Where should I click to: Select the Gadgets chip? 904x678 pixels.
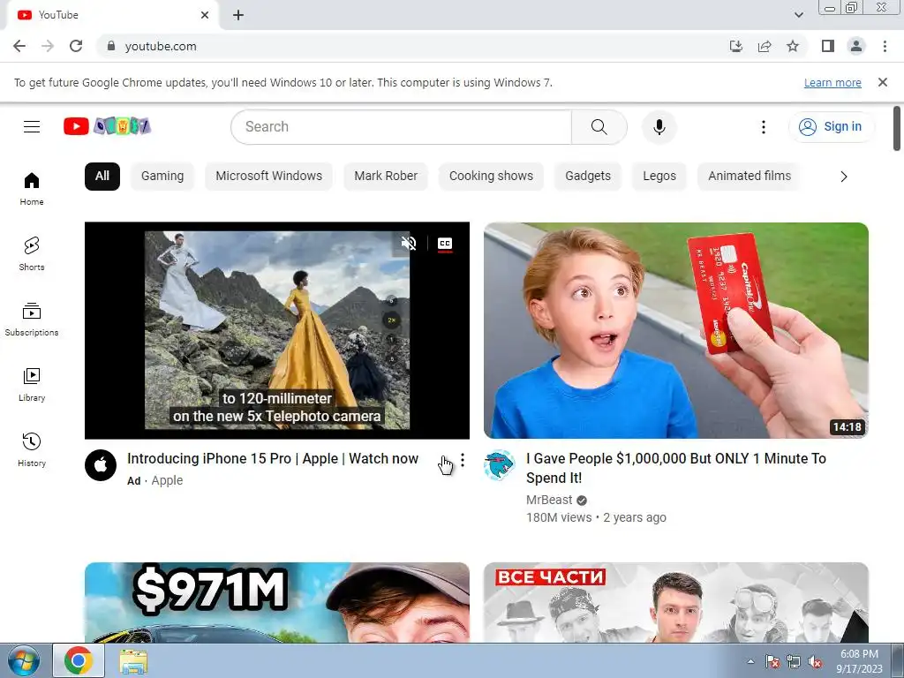pyautogui.click(x=588, y=176)
